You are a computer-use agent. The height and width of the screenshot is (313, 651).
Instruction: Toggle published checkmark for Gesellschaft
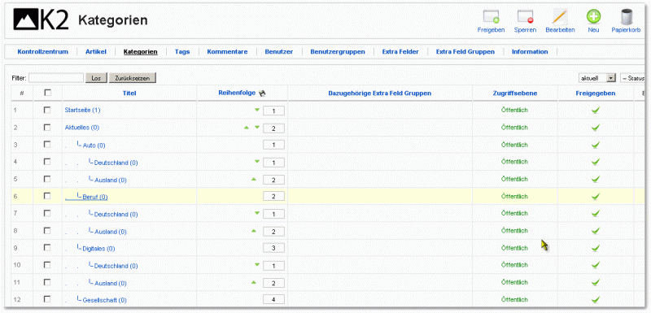[x=596, y=299]
